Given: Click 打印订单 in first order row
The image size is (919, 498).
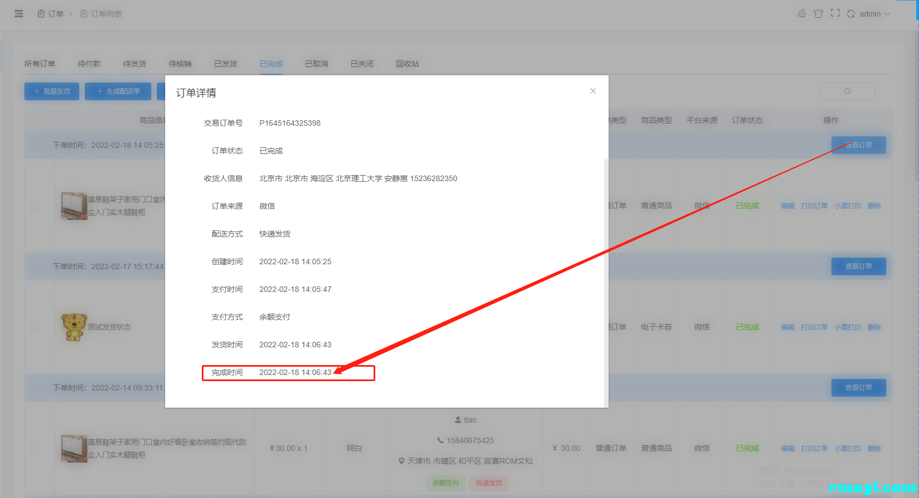Looking at the screenshot, I should (814, 206).
